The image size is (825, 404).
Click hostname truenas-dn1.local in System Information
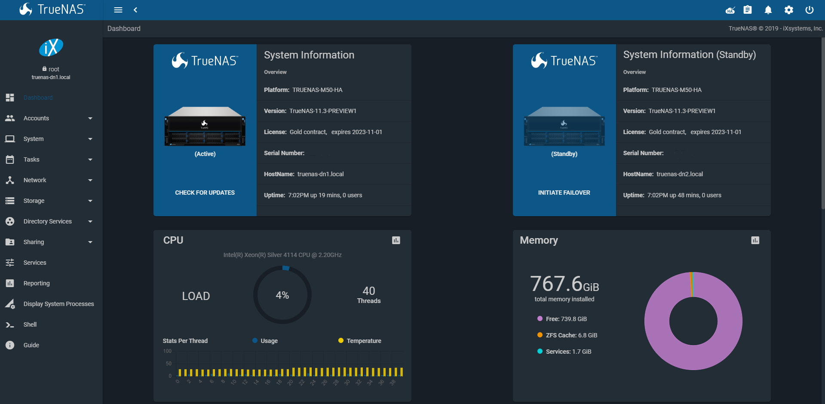pyautogui.click(x=320, y=174)
